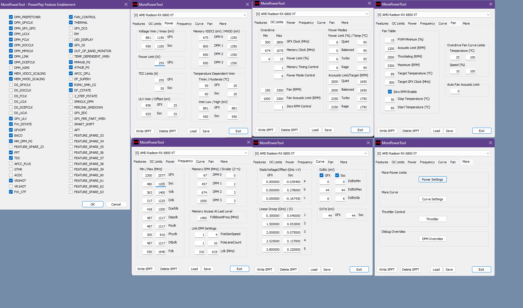Focus the Auto Fan Acoustic Limit field

click(x=455, y=91)
